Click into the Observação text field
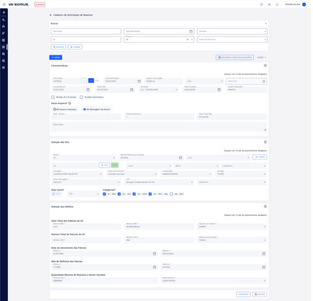This screenshot has width=313, height=301. click(x=158, y=127)
